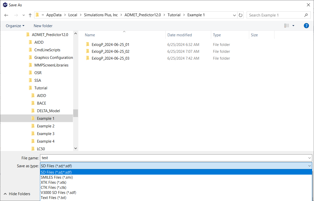This screenshot has width=314, height=201.
Task: Click the Refresh address bar icon
Action: click(241, 15)
